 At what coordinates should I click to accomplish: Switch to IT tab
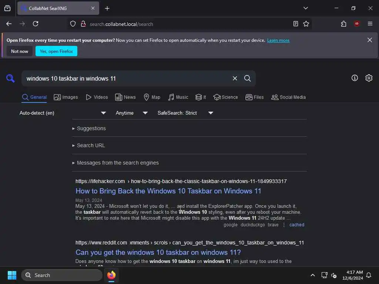click(x=201, y=97)
